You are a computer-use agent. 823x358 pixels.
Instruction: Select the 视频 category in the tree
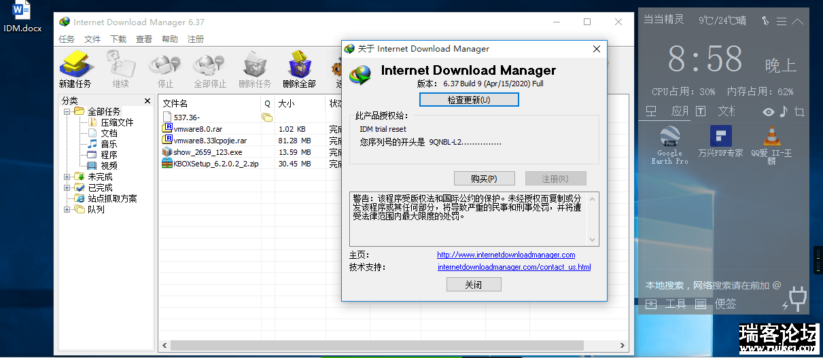point(109,166)
